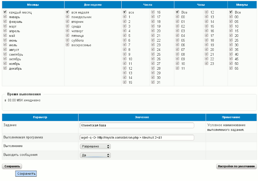Image resolution: width=258 pixels, height=181 pixels.
Task: Focus the "Выполняемая программа" wget command field
Action: [x=137, y=138]
